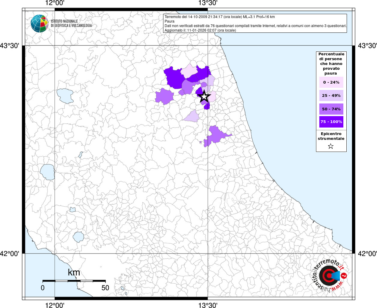Click the left 42°00' latitude label
The width and height of the screenshot is (377, 308).
(10, 254)
